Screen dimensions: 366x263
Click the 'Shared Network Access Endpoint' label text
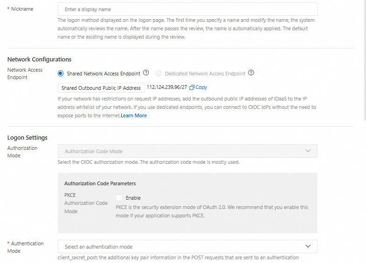104,74
